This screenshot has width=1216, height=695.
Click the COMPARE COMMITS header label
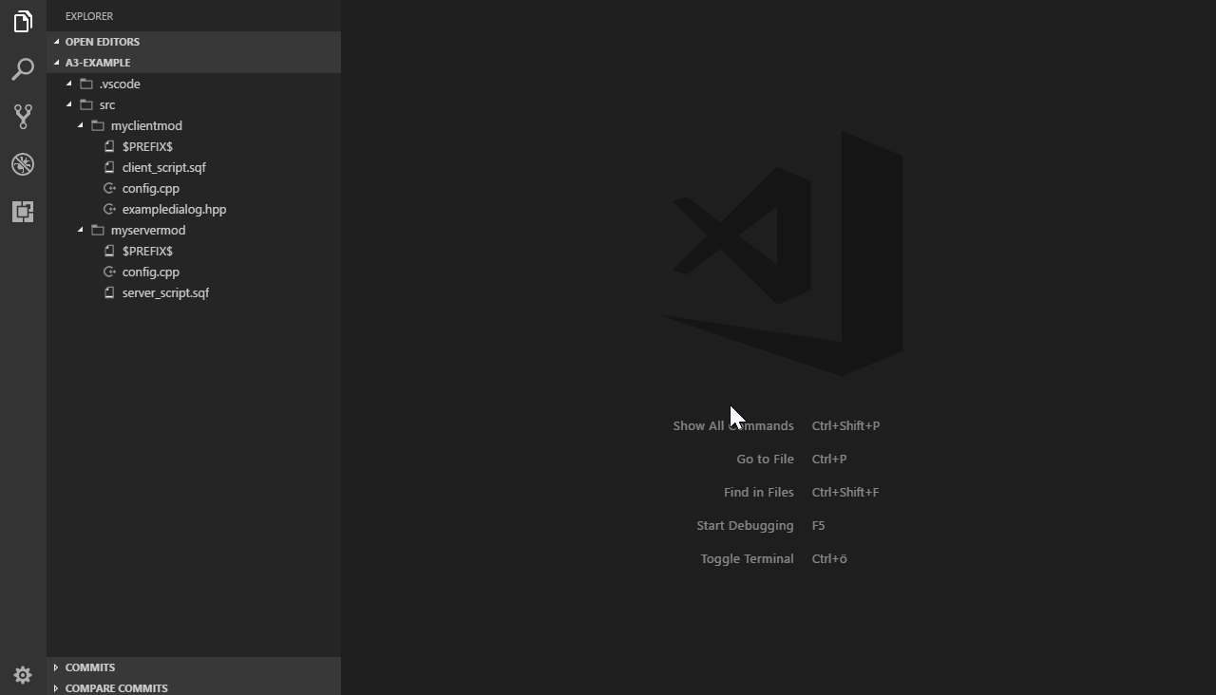click(x=116, y=688)
